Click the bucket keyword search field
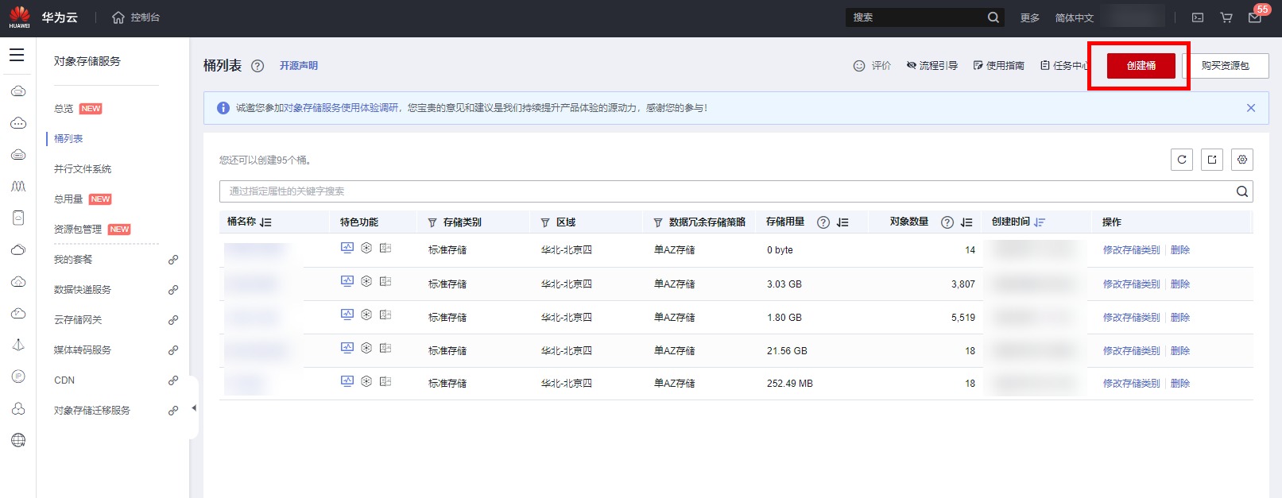Viewport: 1282px width, 498px height. (723, 191)
